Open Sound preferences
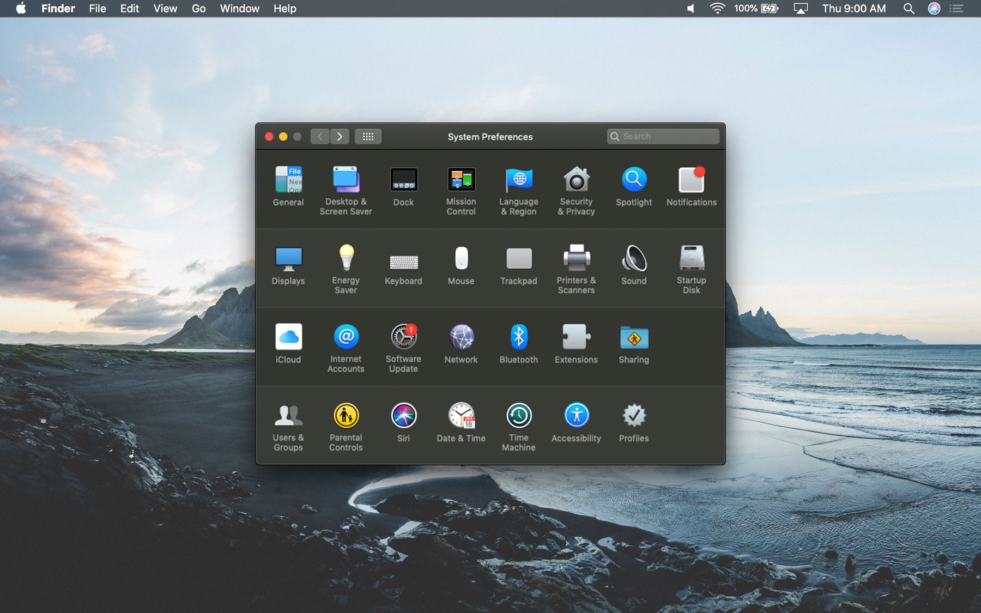981x613 pixels. tap(633, 260)
